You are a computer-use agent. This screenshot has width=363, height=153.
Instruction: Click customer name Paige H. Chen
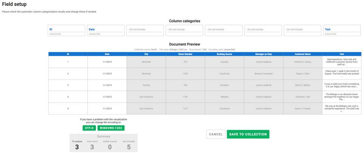point(302,73)
